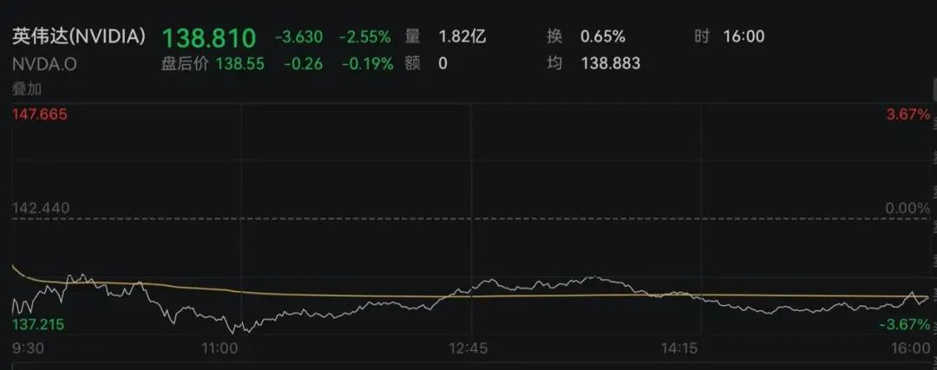
Task: Click the upper price label 147.665
Action: click(39, 114)
